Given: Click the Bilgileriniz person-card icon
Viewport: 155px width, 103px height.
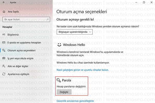Looking at the screenshot, I should tap(4, 35).
